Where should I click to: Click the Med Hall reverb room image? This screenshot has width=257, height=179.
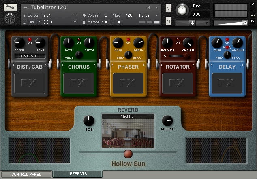point(128,133)
